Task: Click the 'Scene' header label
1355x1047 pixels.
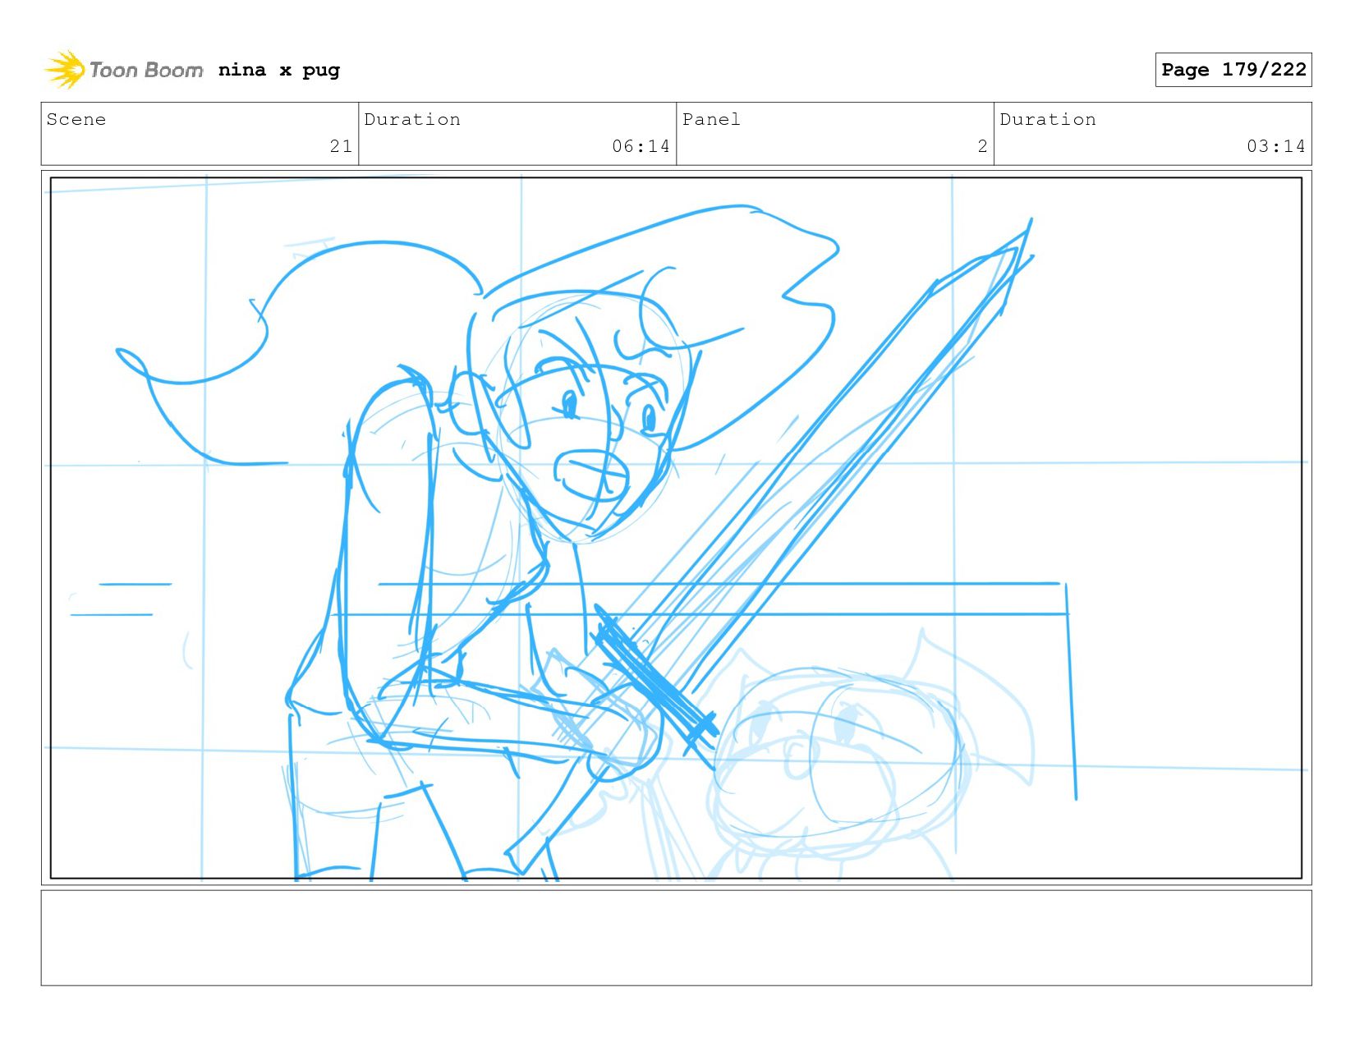Action: pos(76,119)
